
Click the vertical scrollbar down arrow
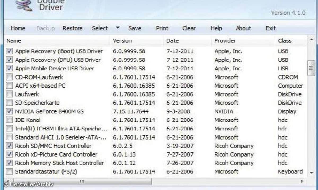(312, 173)
